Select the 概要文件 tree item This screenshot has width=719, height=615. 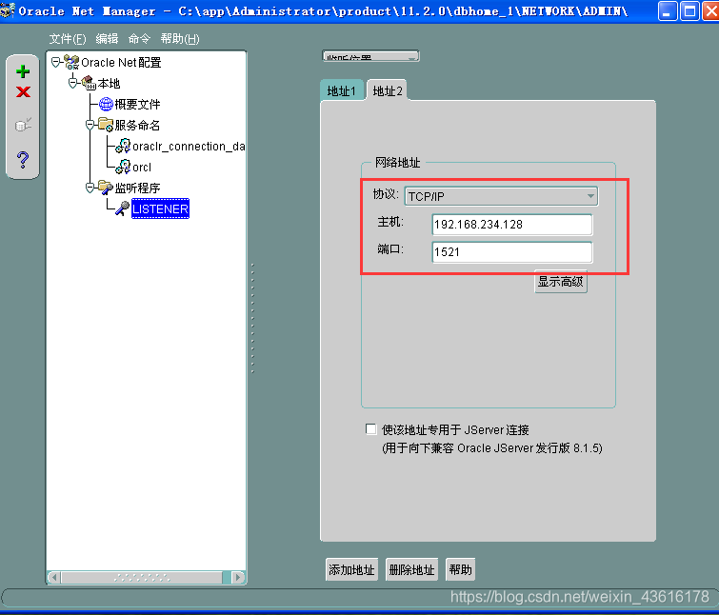click(x=137, y=104)
